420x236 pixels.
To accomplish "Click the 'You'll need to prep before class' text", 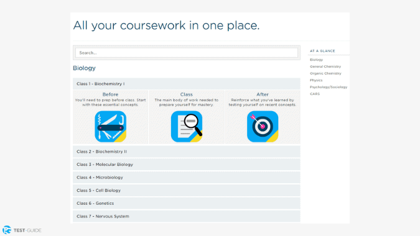I will point(110,102).
